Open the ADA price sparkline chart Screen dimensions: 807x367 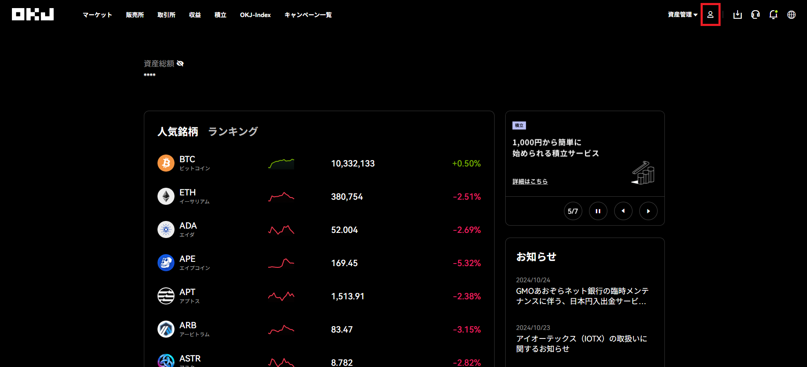tap(281, 230)
